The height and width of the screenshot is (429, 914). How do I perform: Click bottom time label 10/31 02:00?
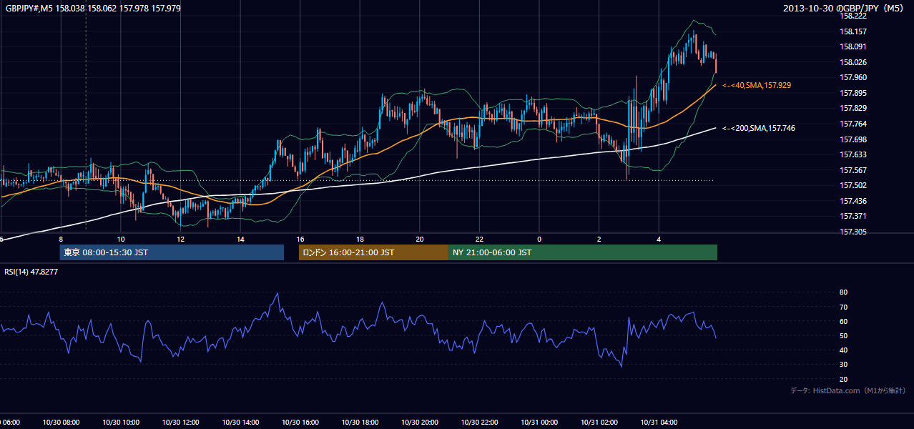pos(599,423)
